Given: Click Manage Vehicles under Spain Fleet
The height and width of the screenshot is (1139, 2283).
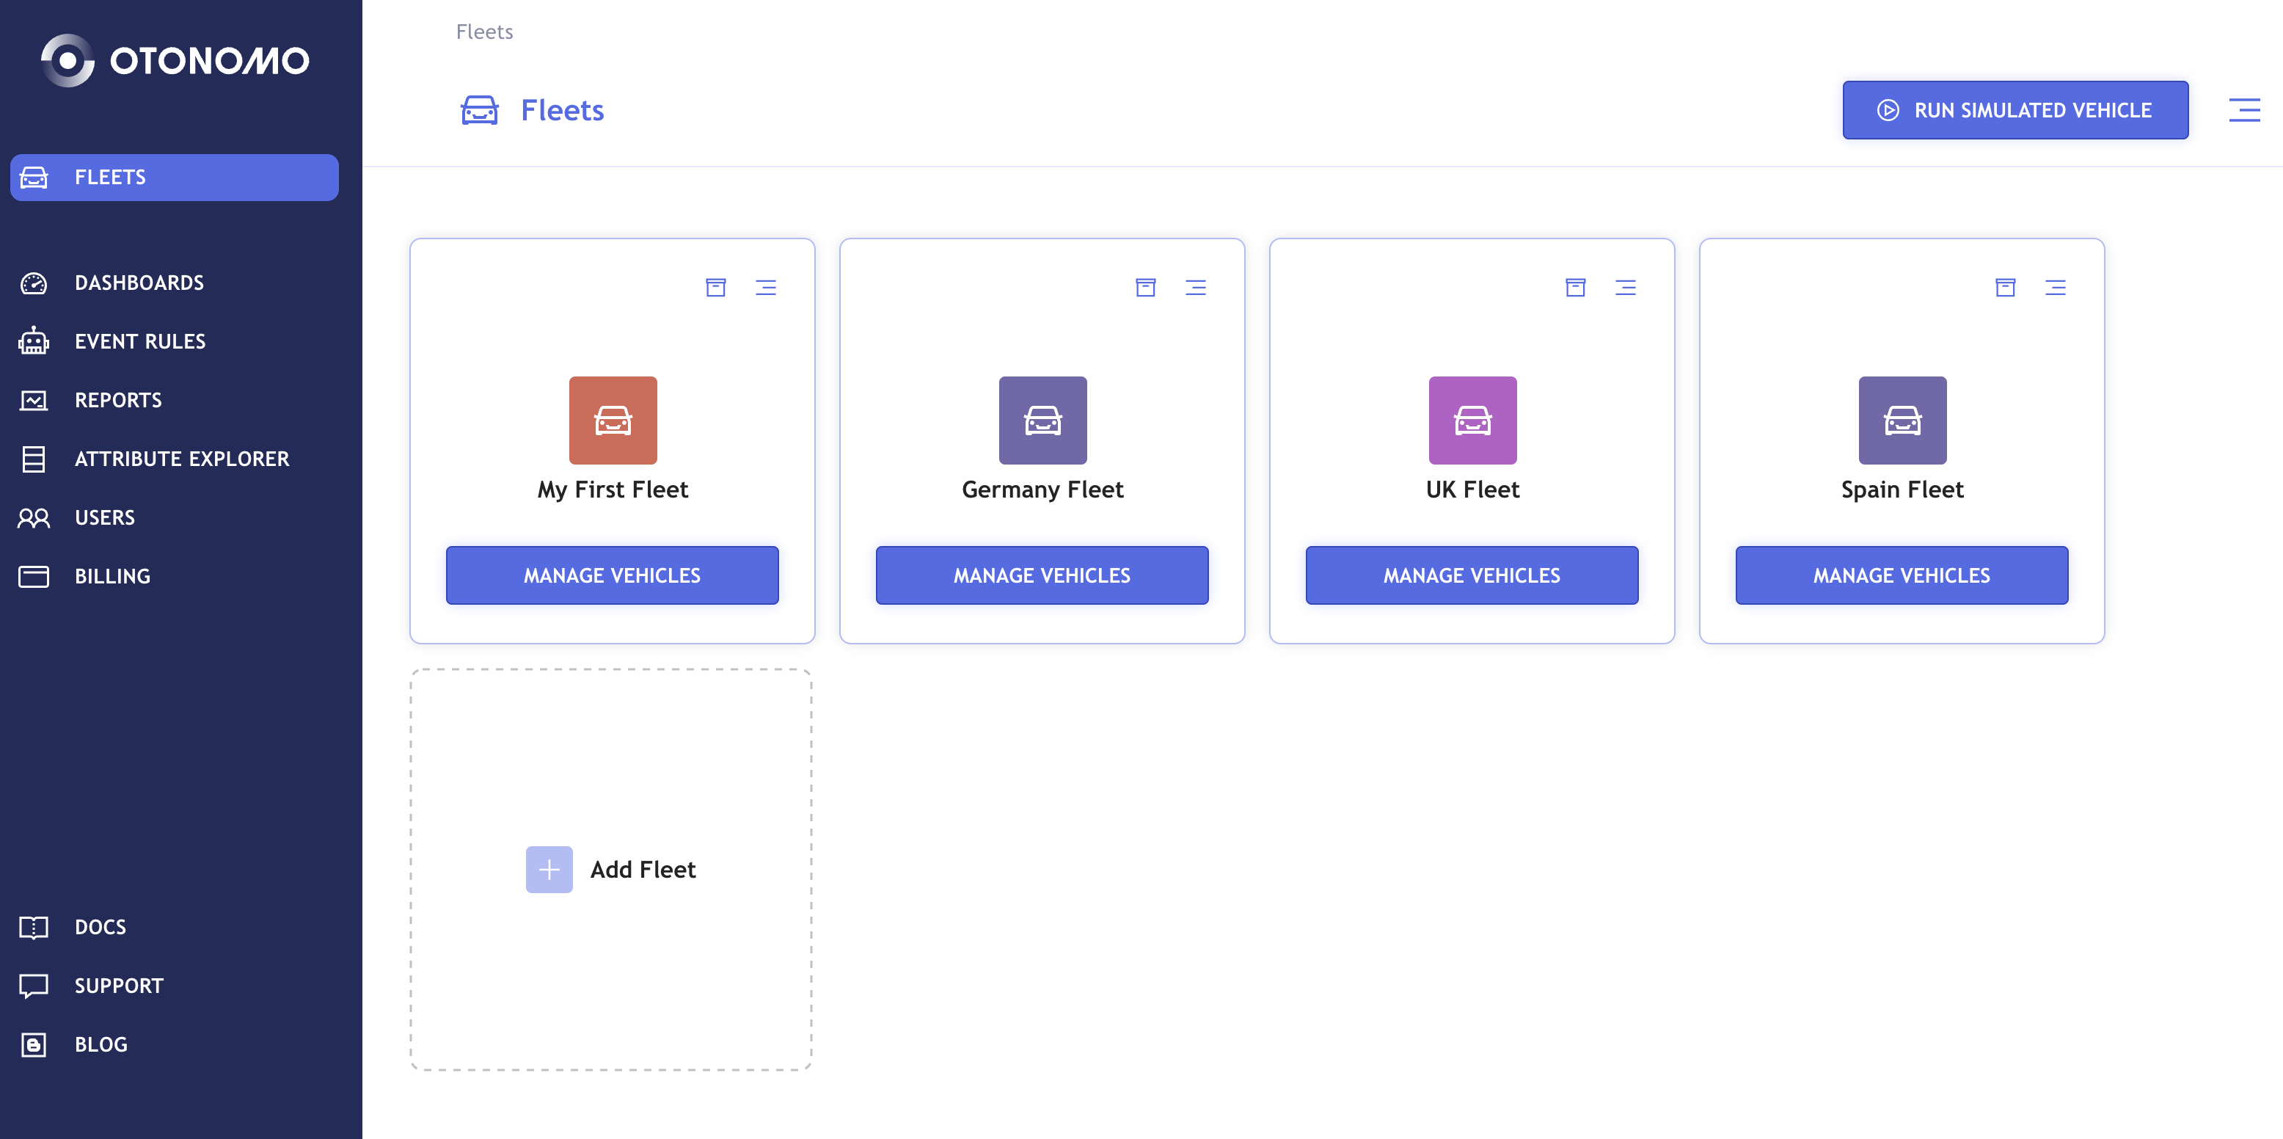Looking at the screenshot, I should 1901,575.
